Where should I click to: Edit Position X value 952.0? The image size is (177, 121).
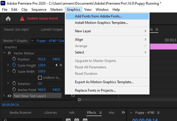(x=42, y=59)
